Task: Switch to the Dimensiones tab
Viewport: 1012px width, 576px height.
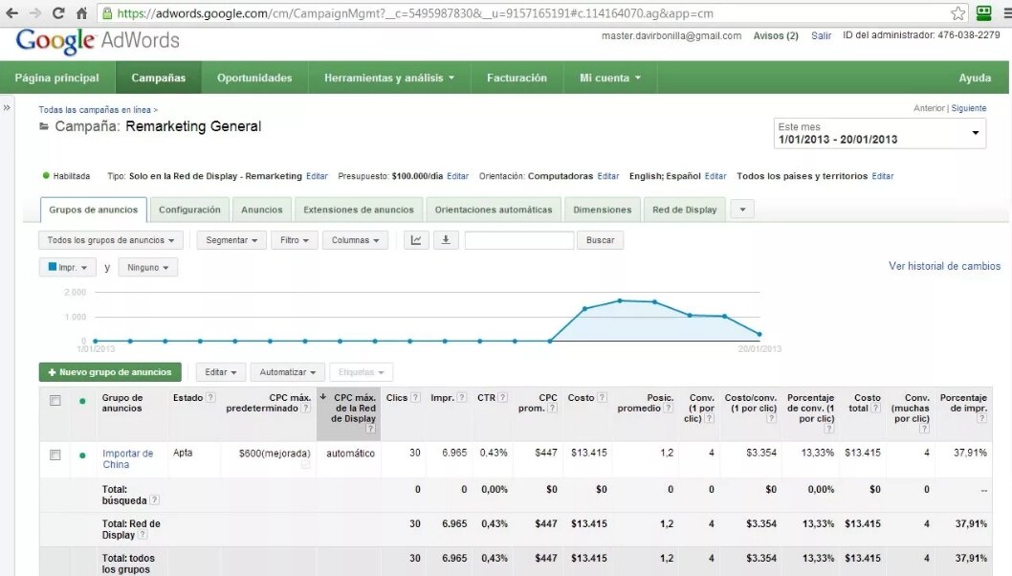Action: click(x=603, y=210)
